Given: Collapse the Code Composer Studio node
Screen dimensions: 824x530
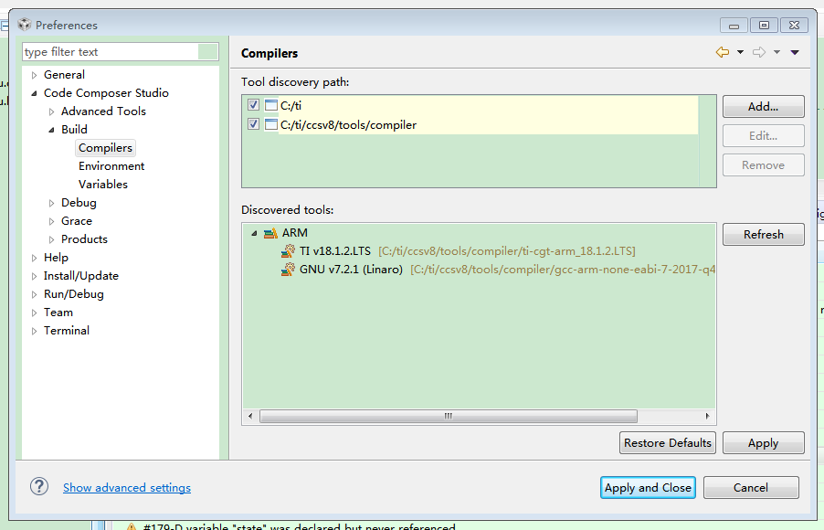Looking at the screenshot, I should pos(34,93).
